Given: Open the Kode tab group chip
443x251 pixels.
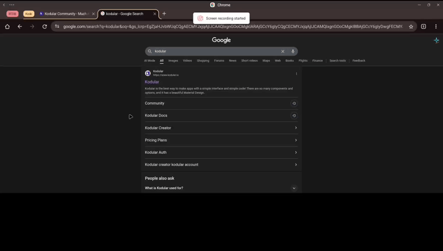Looking at the screenshot, I should click(x=29, y=14).
